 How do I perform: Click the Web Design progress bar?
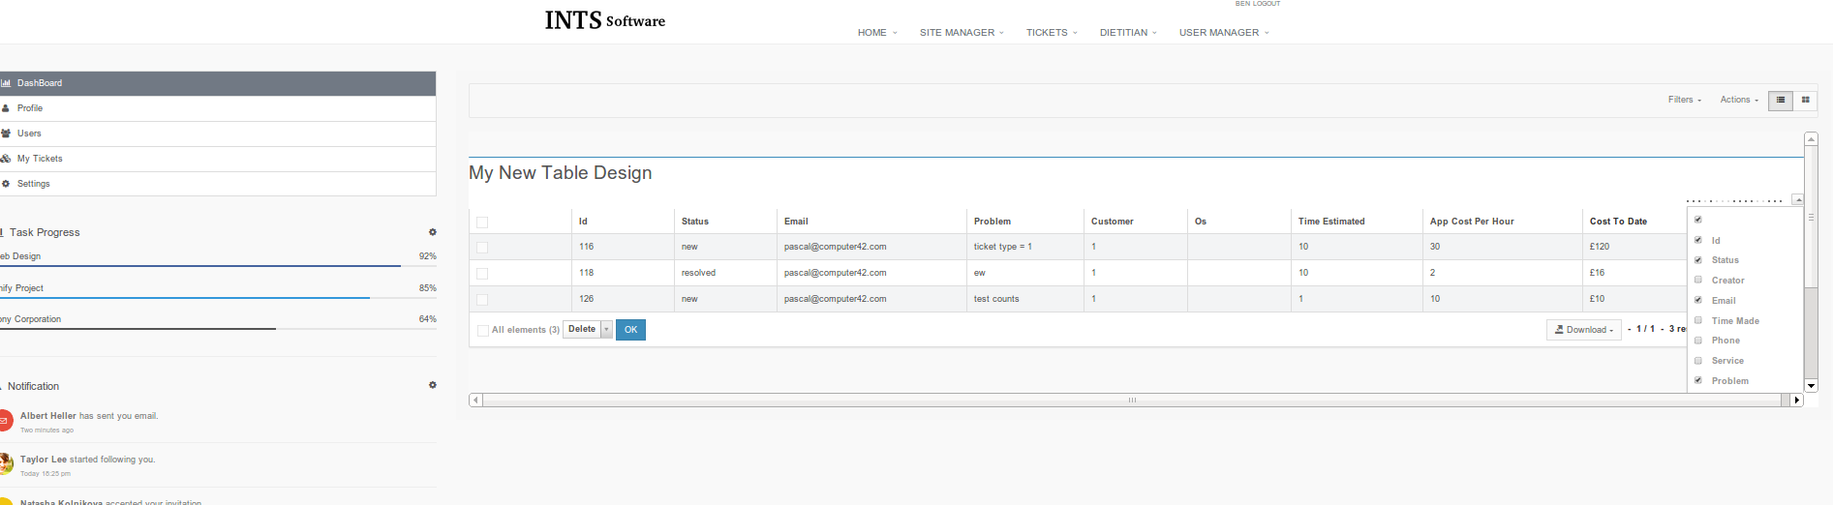200,265
